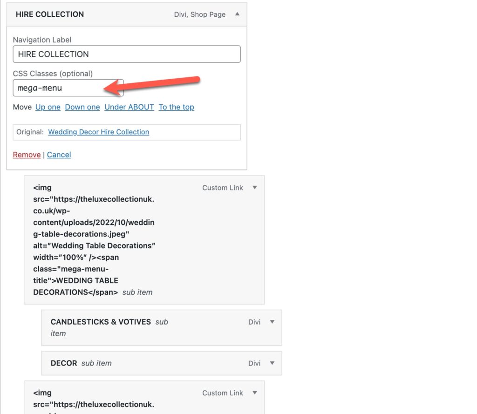Cancel editing the HIRE COLLECTION item
Image resolution: width=477 pixels, height=414 pixels.
pyautogui.click(x=59, y=155)
